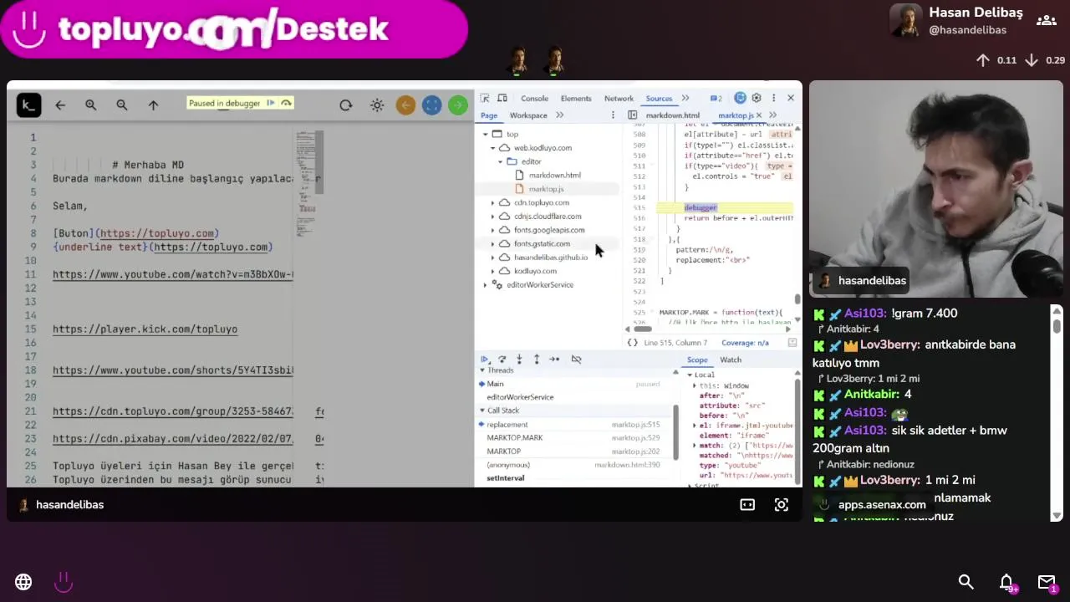Expand the fonts.googleapis.com node
The image size is (1070, 602).
493,230
